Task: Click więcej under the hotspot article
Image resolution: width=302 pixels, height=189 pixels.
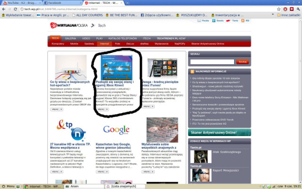Action: (x=57, y=109)
